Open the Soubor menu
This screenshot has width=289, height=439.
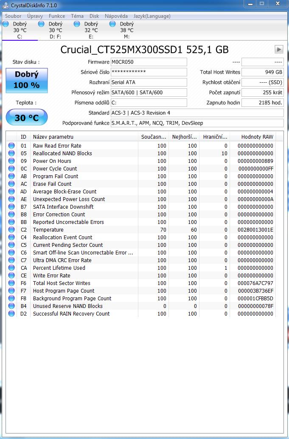coord(13,16)
